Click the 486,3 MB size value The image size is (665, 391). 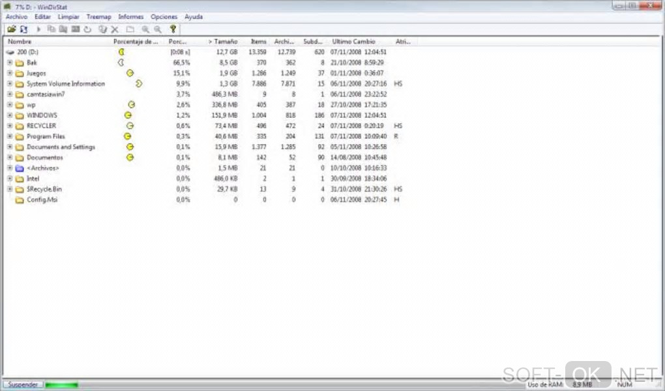225,94
